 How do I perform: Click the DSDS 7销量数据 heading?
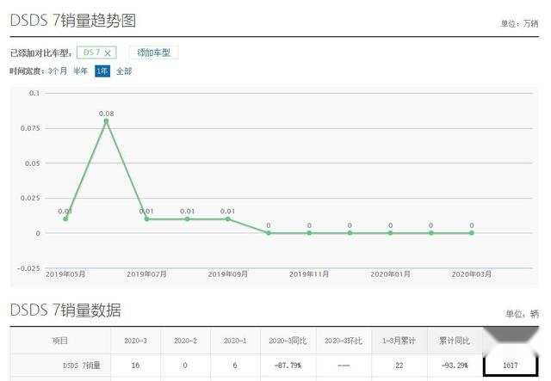[x=65, y=310]
